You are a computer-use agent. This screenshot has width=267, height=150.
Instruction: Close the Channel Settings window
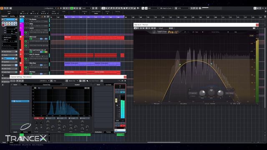click(x=125, y=77)
